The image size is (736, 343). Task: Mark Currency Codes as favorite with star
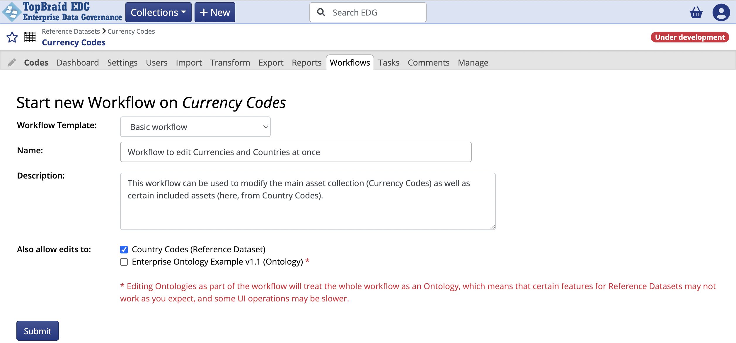click(x=12, y=37)
